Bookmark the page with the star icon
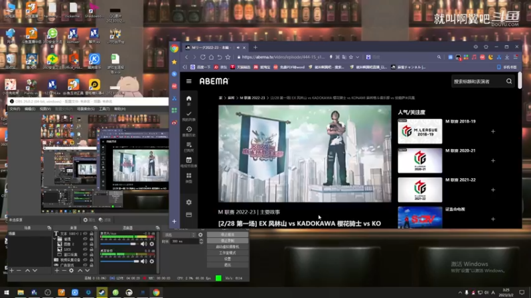This screenshot has height=298, width=531. [228, 57]
